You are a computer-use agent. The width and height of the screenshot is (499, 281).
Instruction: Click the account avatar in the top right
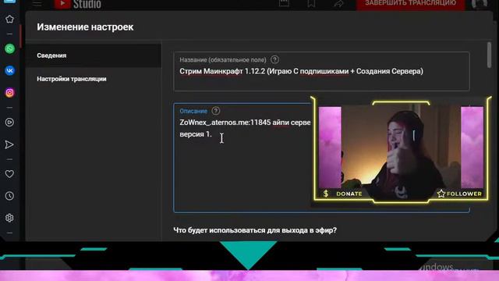coord(480,4)
